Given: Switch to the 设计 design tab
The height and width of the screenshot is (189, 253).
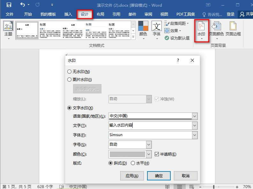Looking at the screenshot, I should click(x=85, y=14).
